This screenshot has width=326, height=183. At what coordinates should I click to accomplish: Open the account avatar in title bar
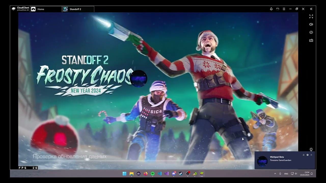click(x=278, y=9)
